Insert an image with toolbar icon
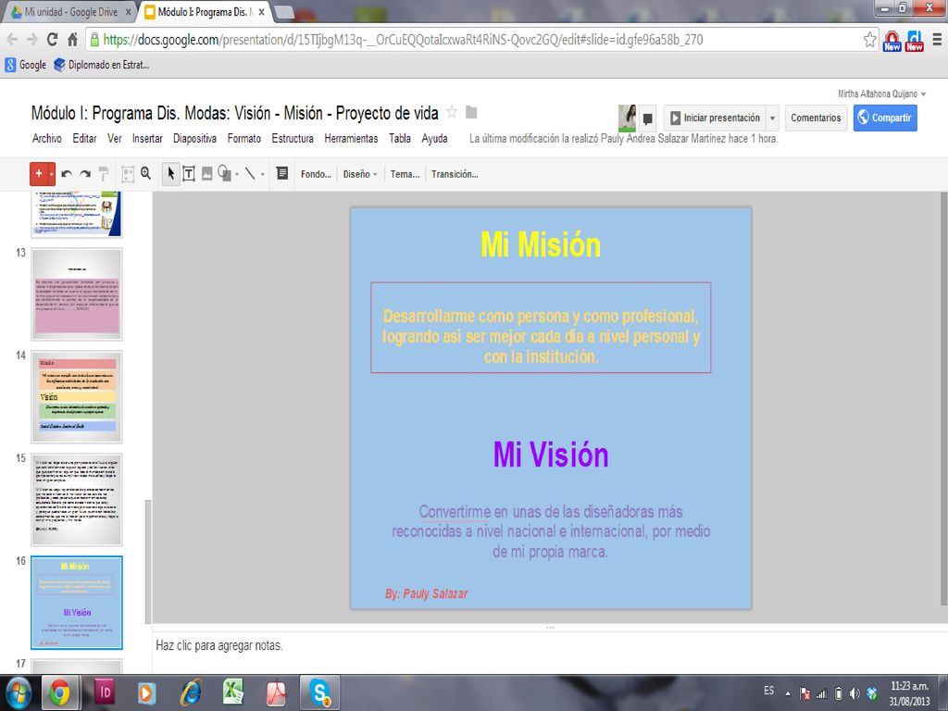948x711 pixels. click(x=206, y=174)
